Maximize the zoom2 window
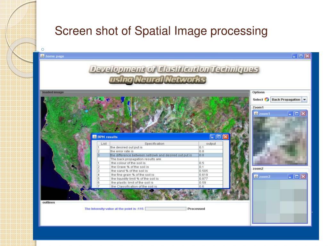 (297, 176)
